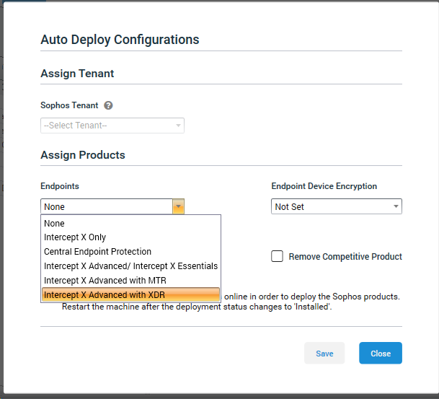
Task: Click the Save button
Action: point(324,354)
